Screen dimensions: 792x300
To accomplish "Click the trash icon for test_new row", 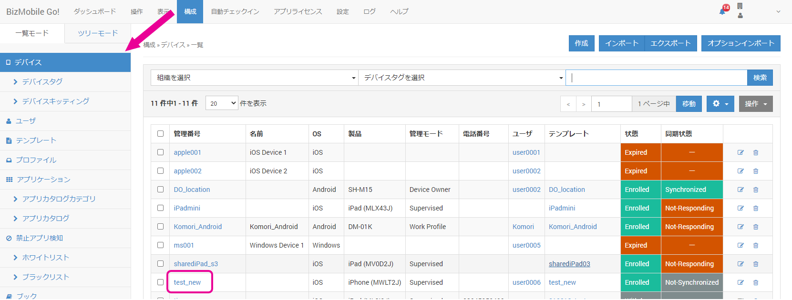I will coord(756,282).
